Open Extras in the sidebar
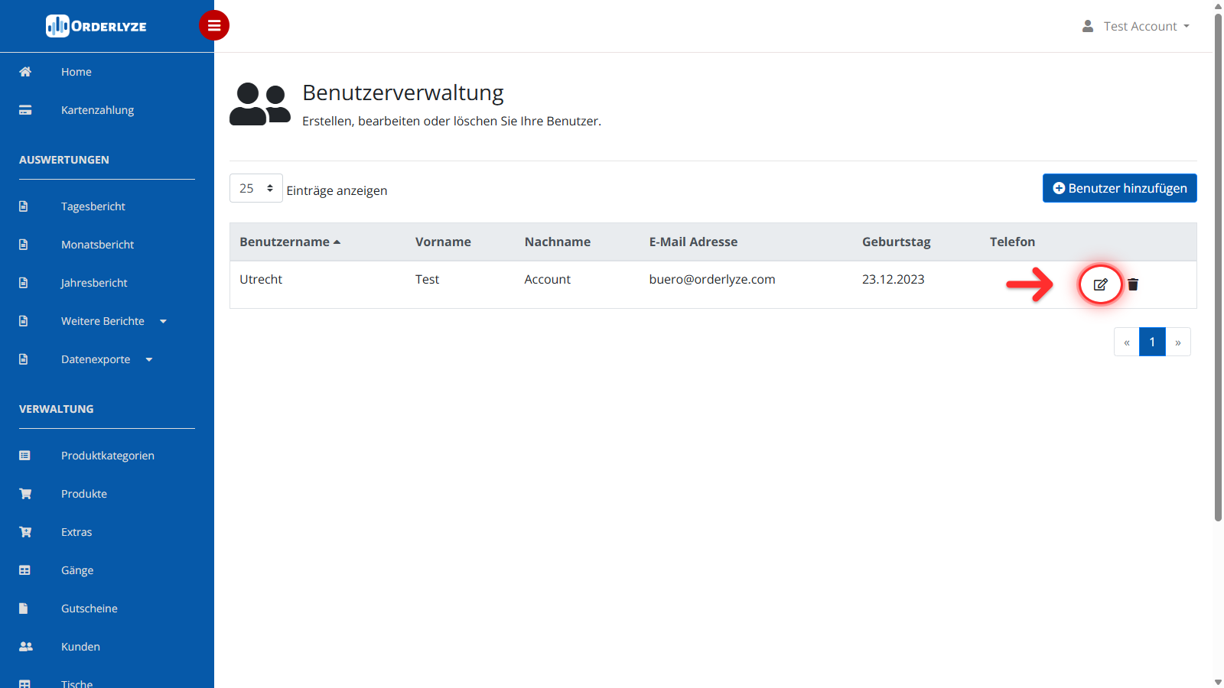Screen dimensions: 1224x688 [x=76, y=532]
